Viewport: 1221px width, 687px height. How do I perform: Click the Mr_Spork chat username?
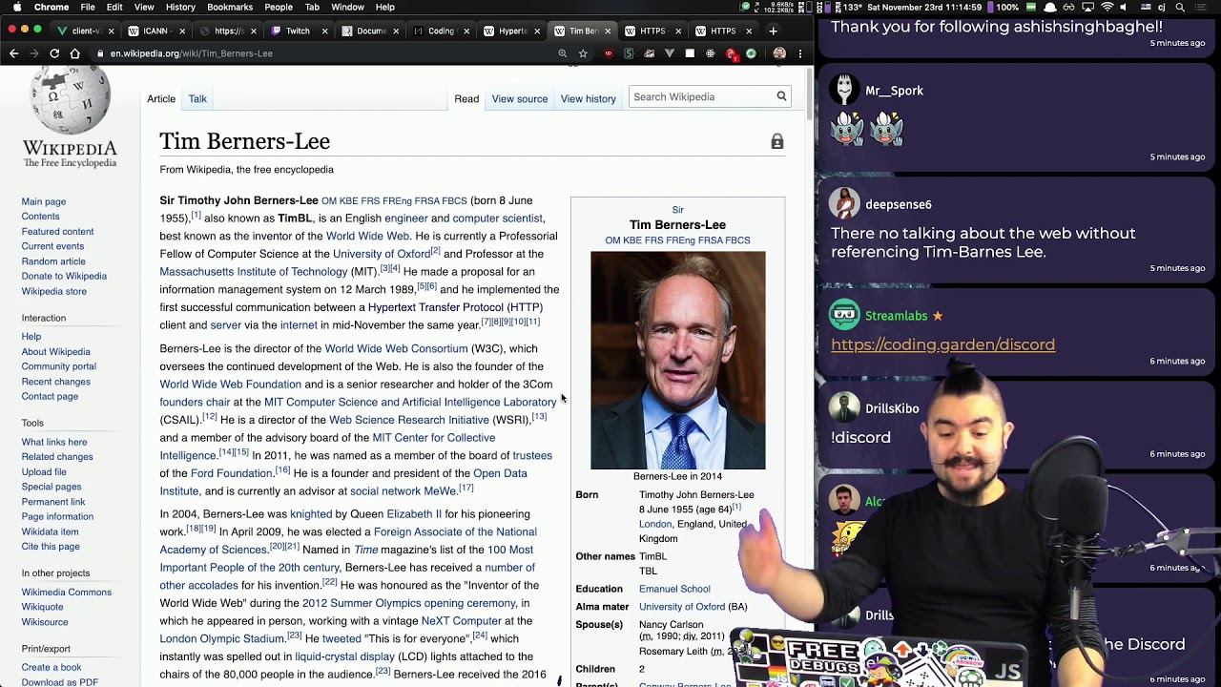(894, 91)
